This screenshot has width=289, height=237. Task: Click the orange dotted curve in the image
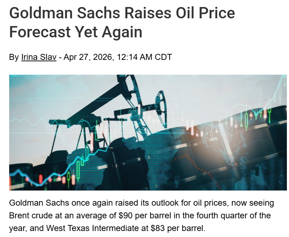(198, 170)
